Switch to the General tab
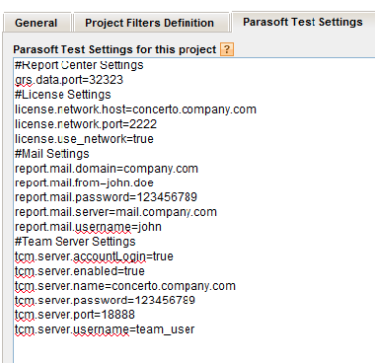375x363 pixels. (x=37, y=23)
